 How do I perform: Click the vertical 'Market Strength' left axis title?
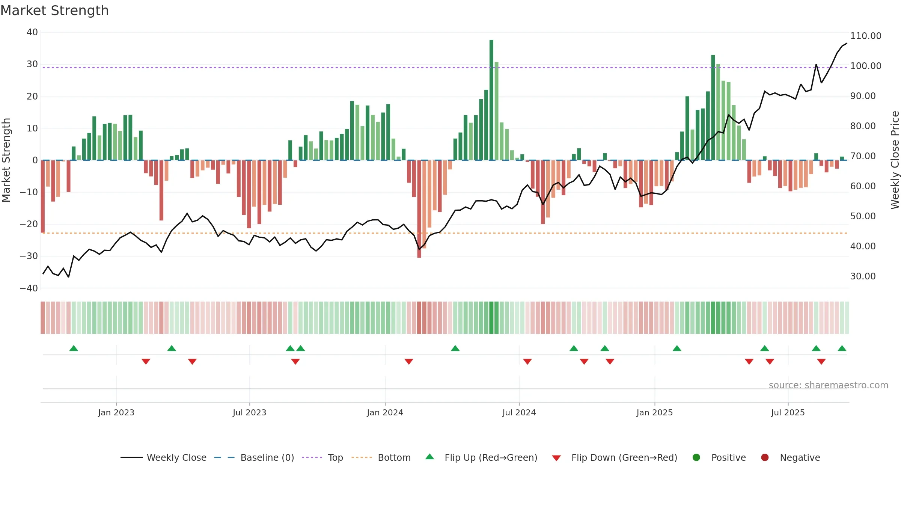6,160
